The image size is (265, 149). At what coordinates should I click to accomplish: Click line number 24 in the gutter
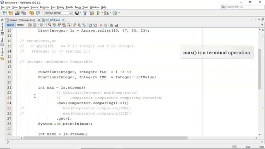pyautogui.click(x=9, y=103)
